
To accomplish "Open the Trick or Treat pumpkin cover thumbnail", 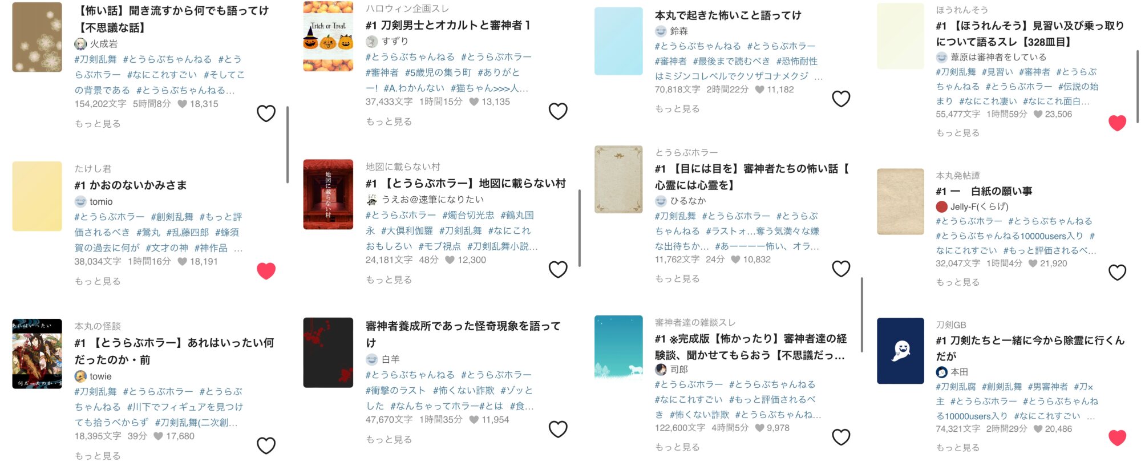I will click(x=328, y=36).
